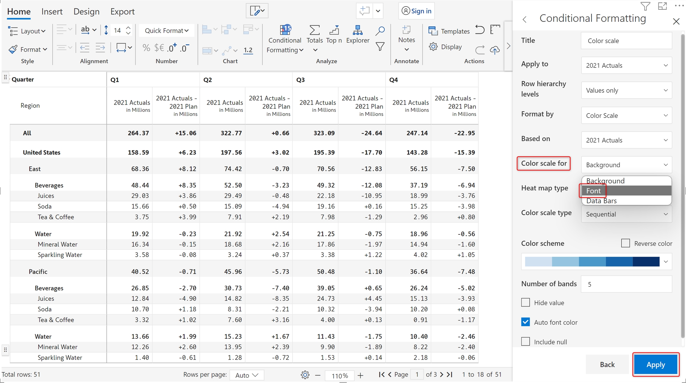Check the Hide value option
686x383 pixels.
[x=526, y=302]
